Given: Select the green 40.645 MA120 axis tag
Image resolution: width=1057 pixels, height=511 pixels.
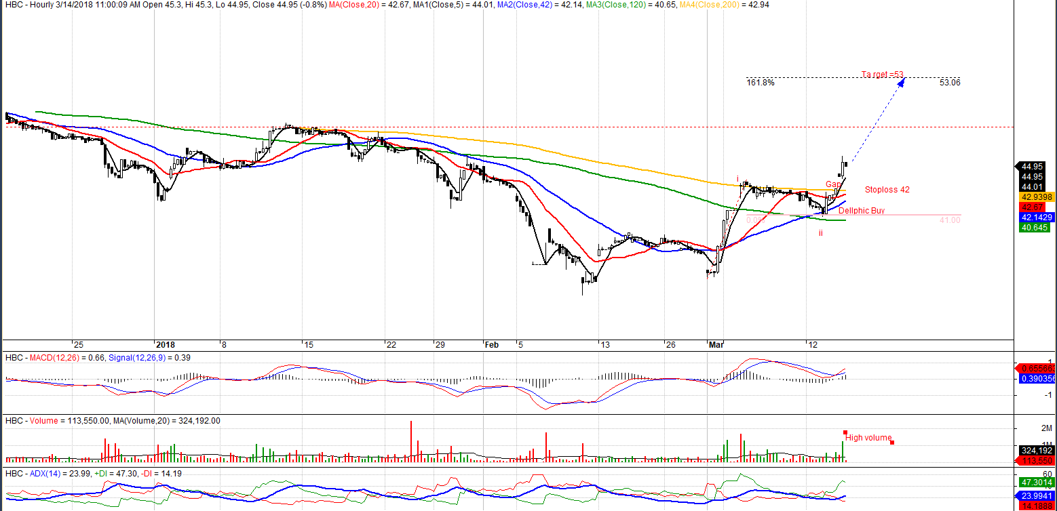Looking at the screenshot, I should pos(1033,228).
